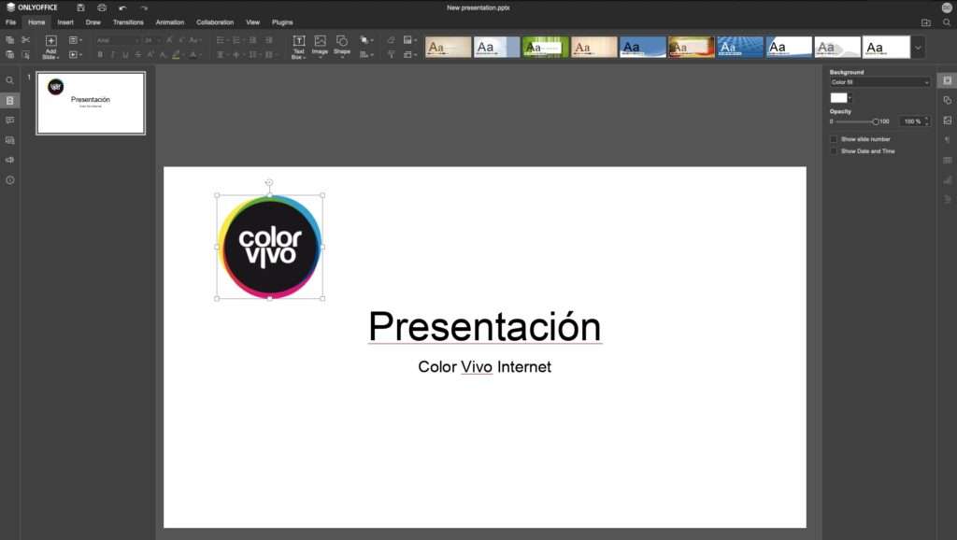Open the slide layout dropdown

[76, 40]
